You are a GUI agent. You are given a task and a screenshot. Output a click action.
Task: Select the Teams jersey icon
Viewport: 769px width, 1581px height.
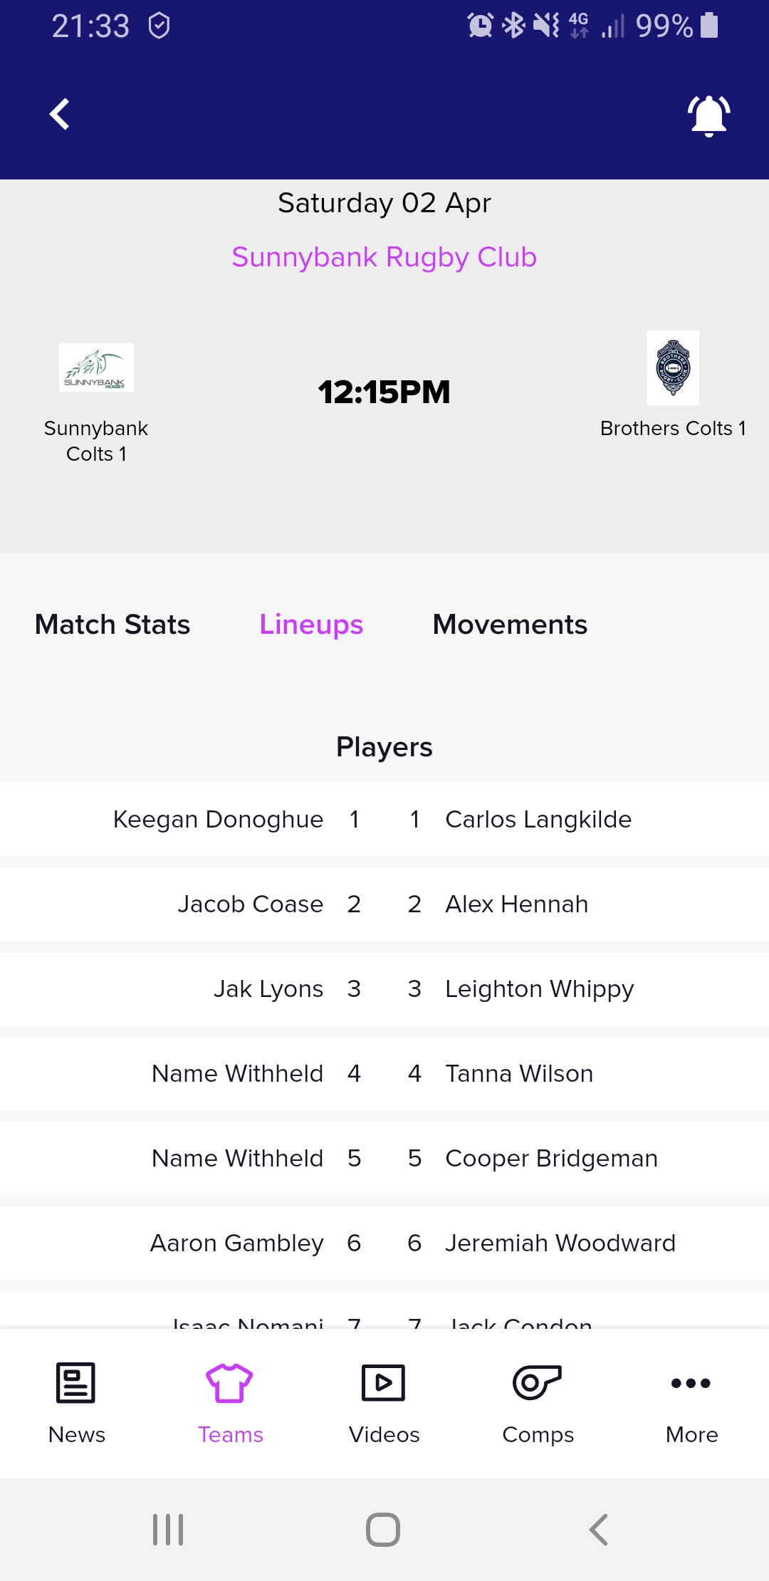[229, 1382]
